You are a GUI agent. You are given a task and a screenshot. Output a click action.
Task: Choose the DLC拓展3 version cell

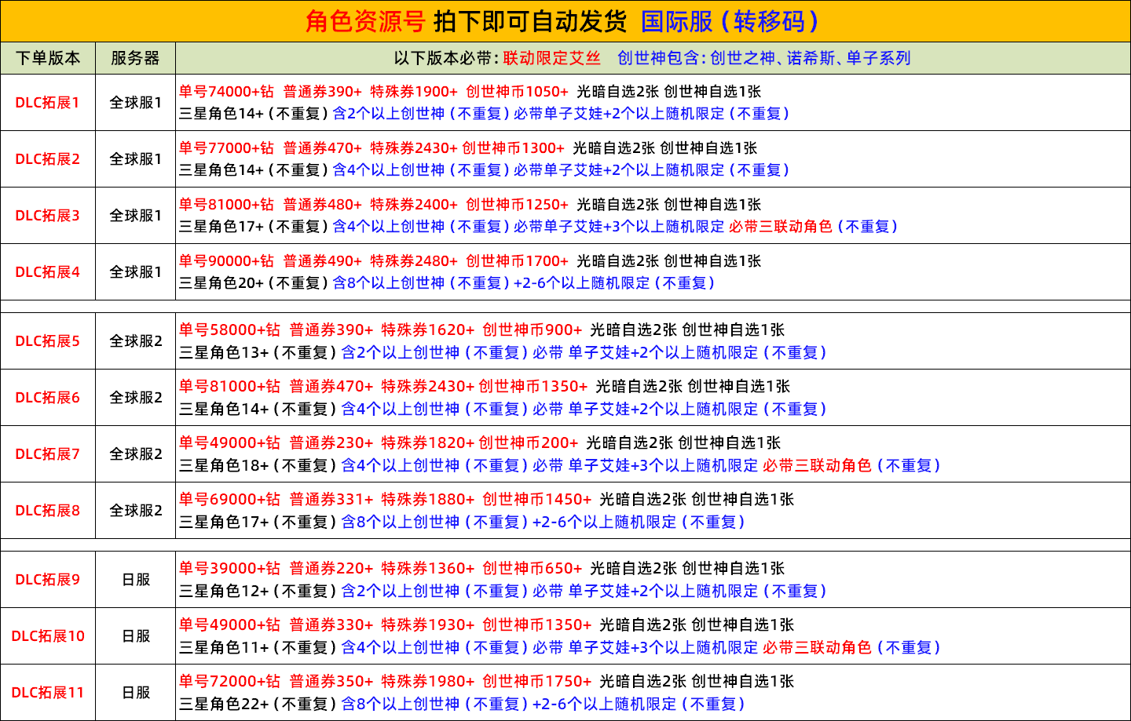48,216
